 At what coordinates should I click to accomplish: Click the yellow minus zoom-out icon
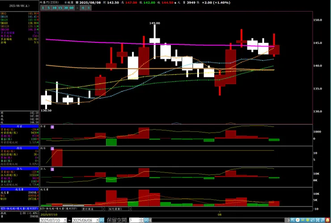click(x=303, y=220)
